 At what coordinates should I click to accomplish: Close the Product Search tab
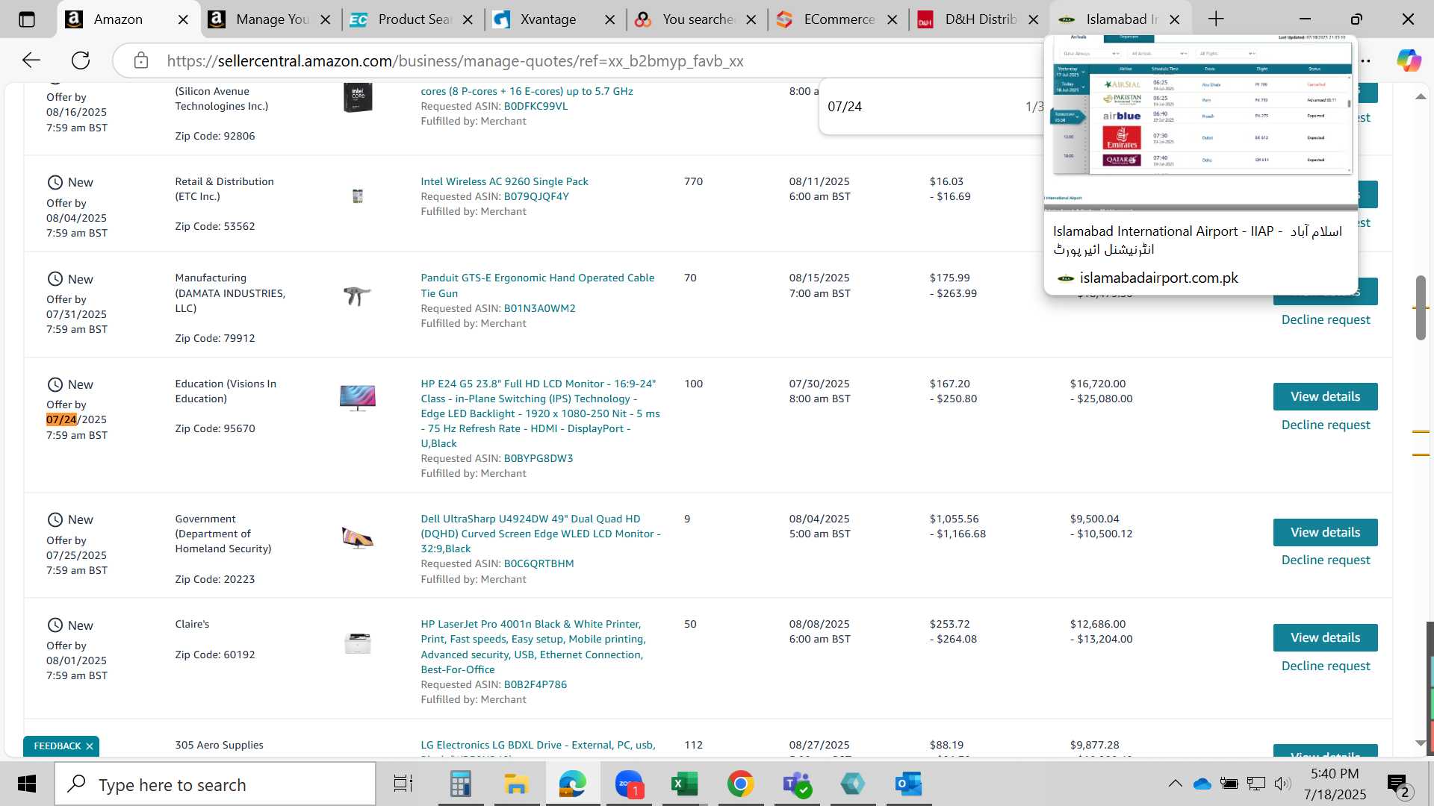point(468,19)
